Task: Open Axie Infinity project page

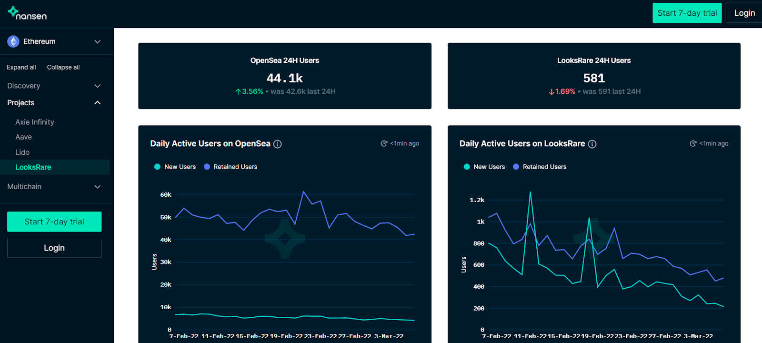Action: pos(35,122)
